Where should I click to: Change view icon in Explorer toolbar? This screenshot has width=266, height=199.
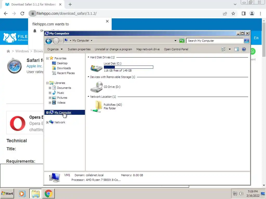(x=223, y=49)
